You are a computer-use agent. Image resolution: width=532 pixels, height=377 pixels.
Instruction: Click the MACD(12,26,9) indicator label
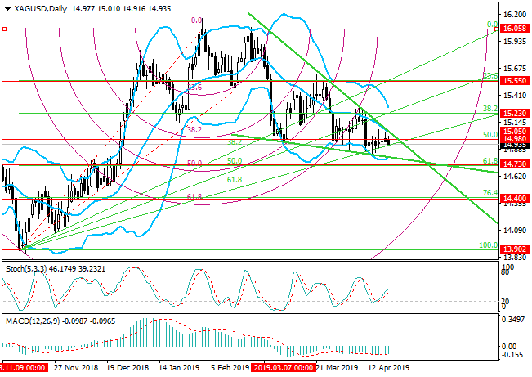32,321
